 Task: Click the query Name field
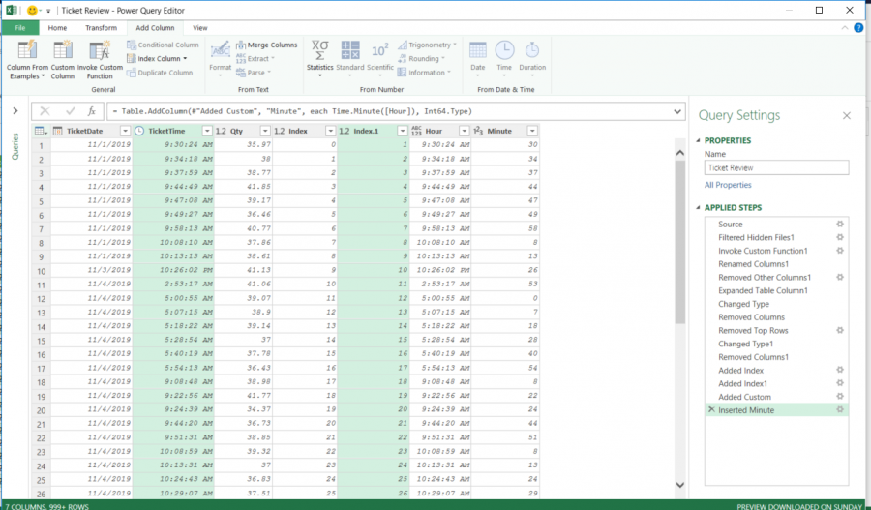click(x=776, y=167)
